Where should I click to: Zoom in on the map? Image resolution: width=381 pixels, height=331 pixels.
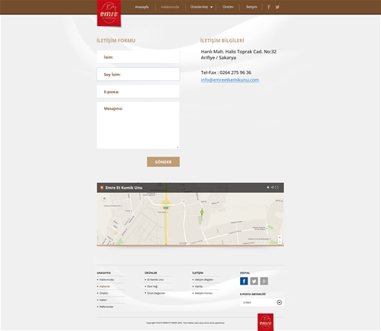280,237
